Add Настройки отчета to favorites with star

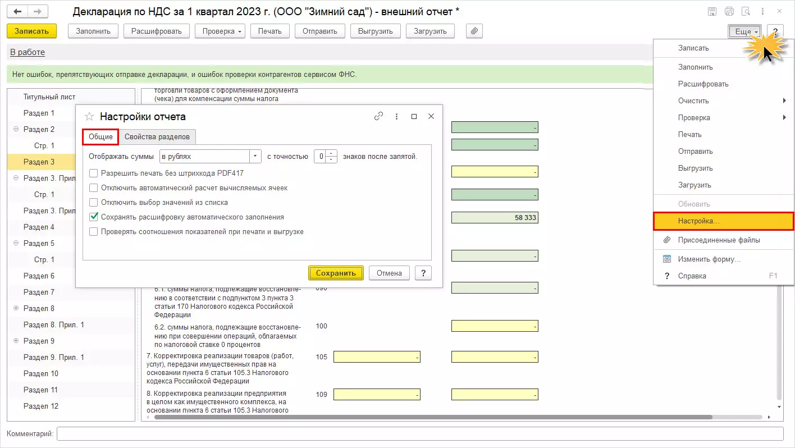click(x=89, y=117)
